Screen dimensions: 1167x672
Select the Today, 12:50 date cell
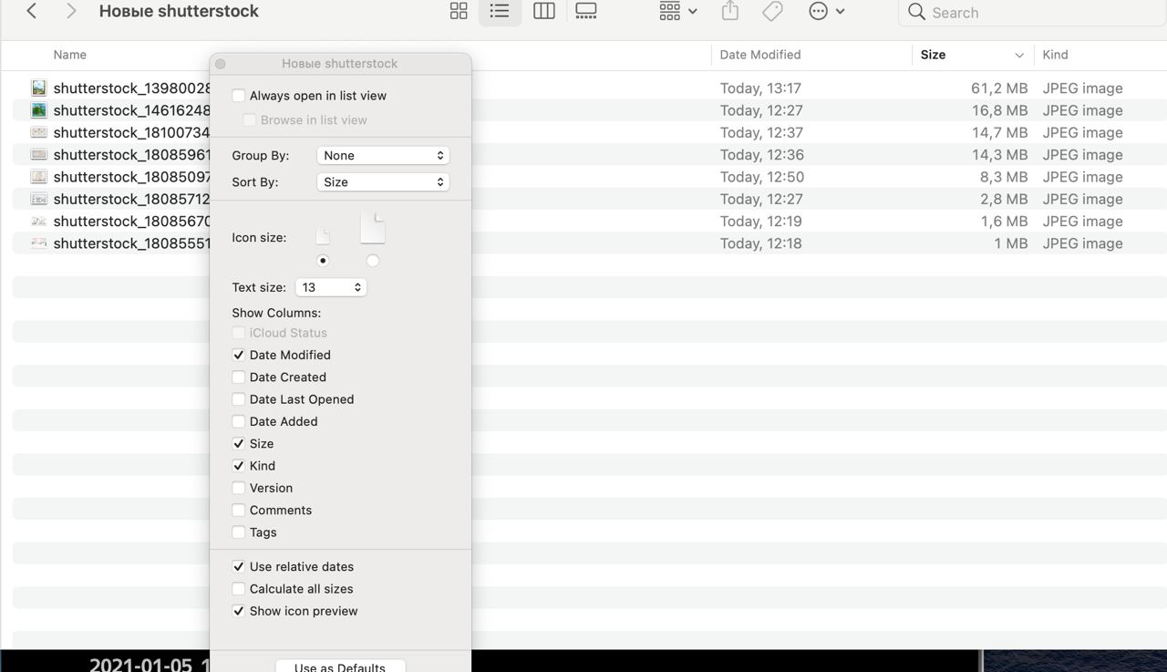pos(762,177)
